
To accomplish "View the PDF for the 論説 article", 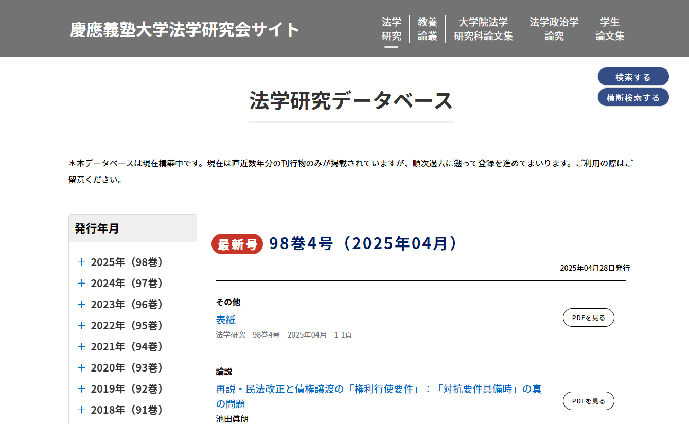I will [x=588, y=401].
